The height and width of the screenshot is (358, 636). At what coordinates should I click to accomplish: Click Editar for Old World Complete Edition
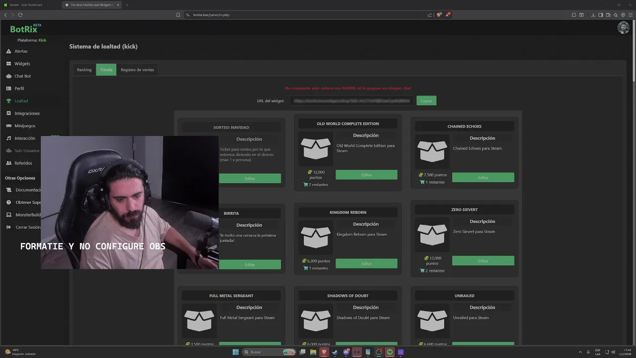(x=366, y=175)
